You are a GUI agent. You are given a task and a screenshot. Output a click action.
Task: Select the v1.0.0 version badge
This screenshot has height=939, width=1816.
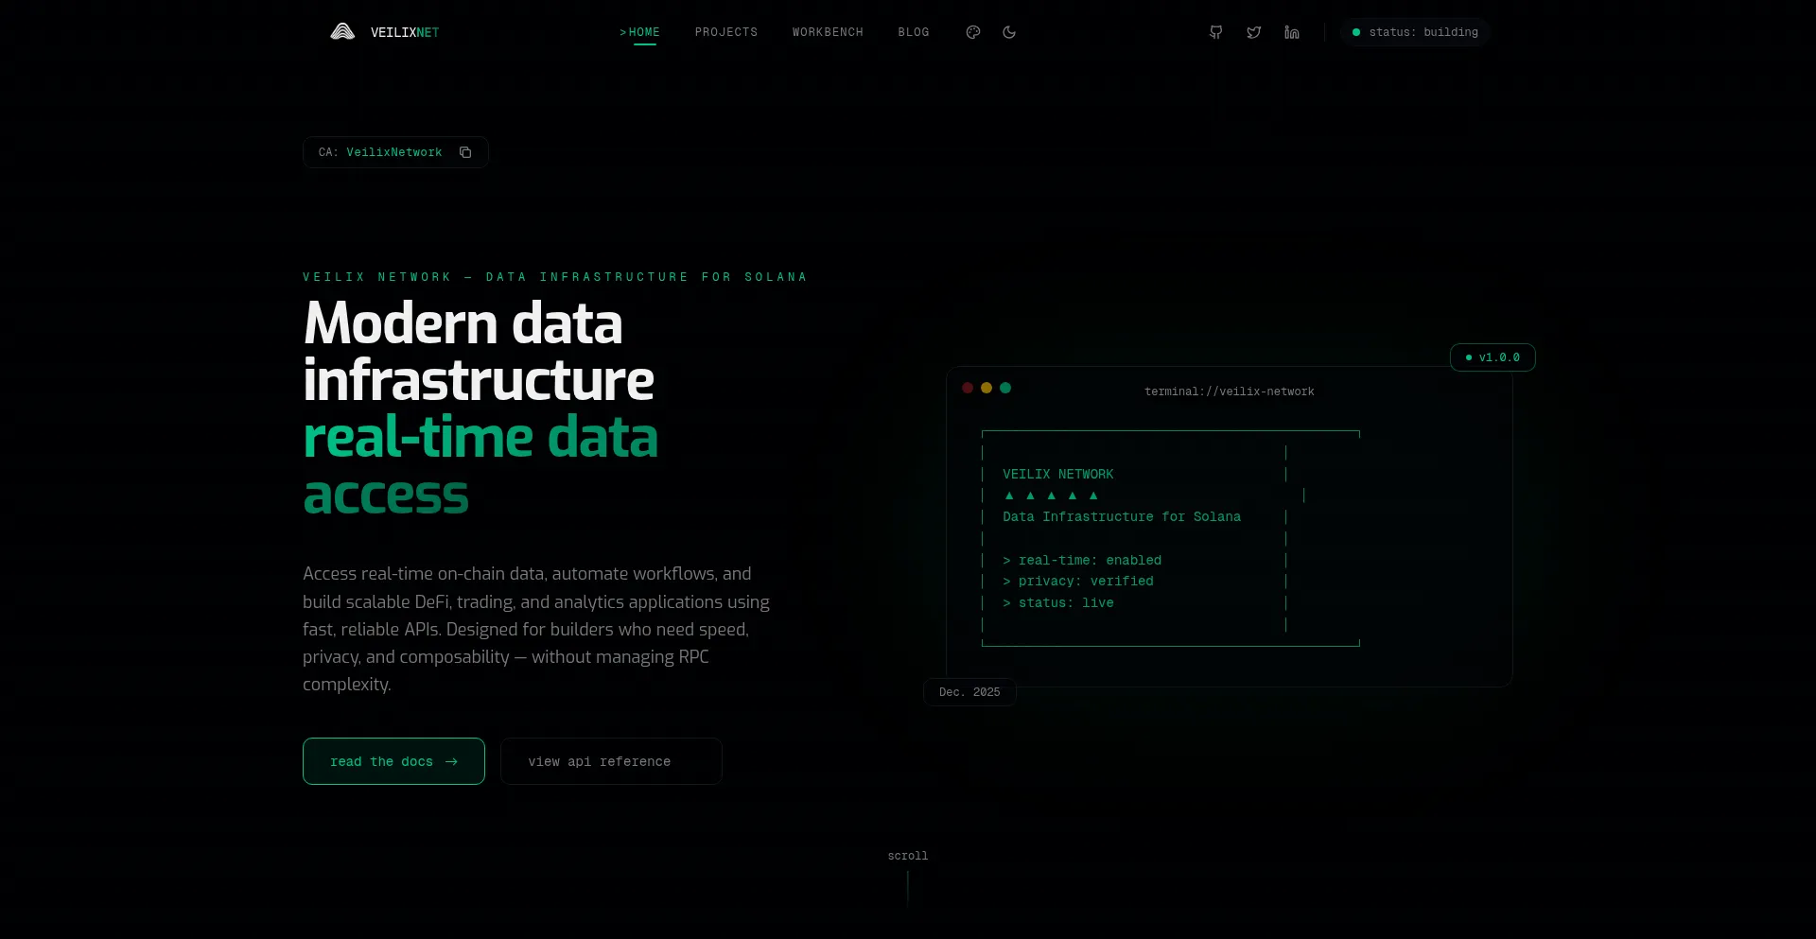pos(1493,357)
